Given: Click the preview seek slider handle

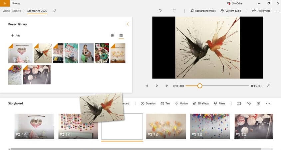Looking at the screenshot, I should click(x=200, y=86).
